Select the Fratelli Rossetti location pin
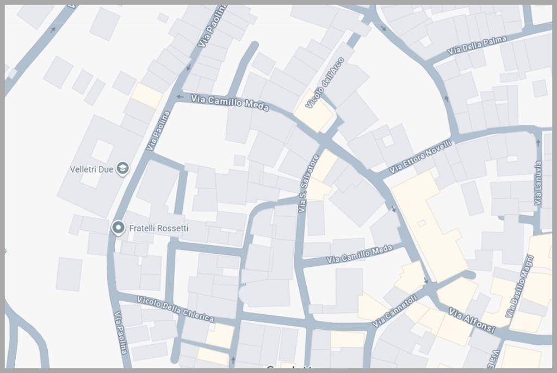 point(118,228)
